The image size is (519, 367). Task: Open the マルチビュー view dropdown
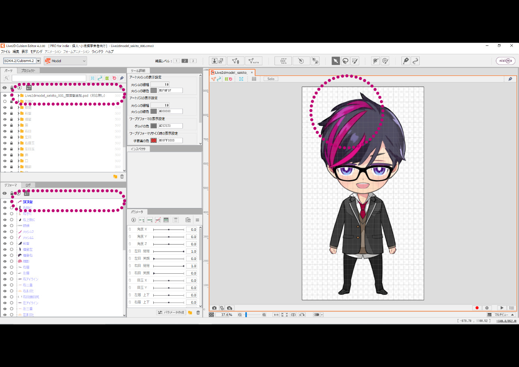[x=501, y=315]
